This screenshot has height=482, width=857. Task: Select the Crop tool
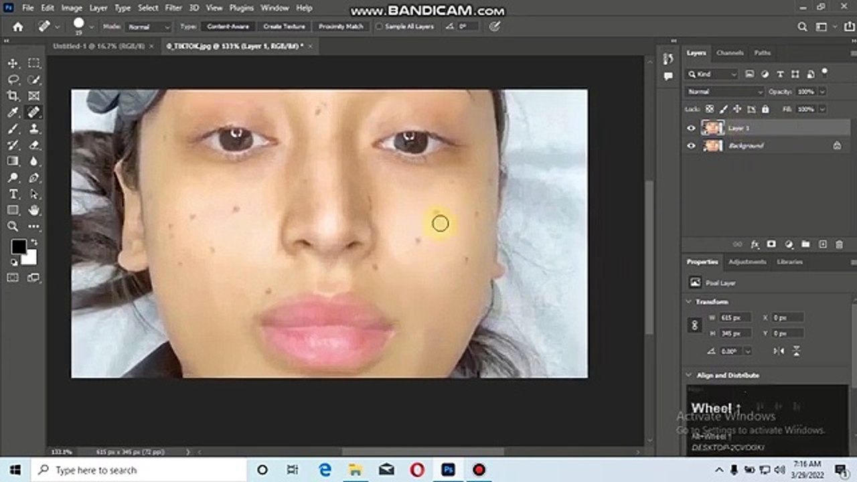[x=13, y=96]
